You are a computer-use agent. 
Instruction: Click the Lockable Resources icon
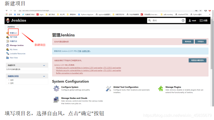[8, 54]
